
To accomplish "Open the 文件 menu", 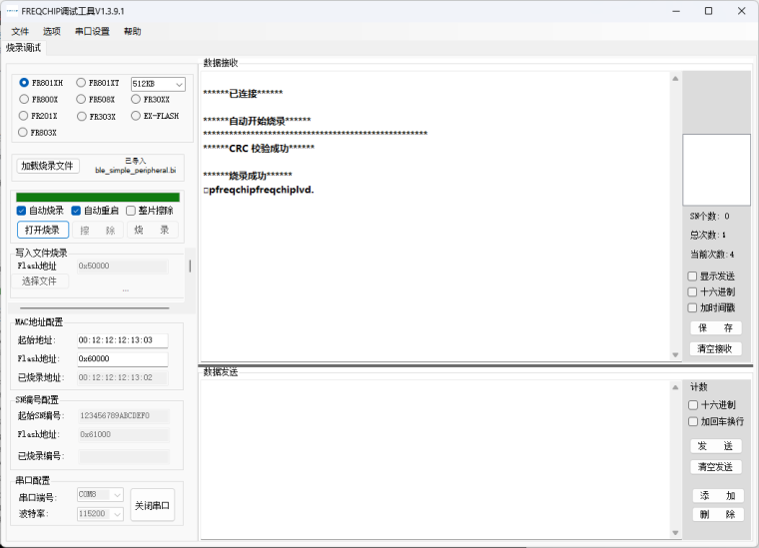I will click(20, 31).
